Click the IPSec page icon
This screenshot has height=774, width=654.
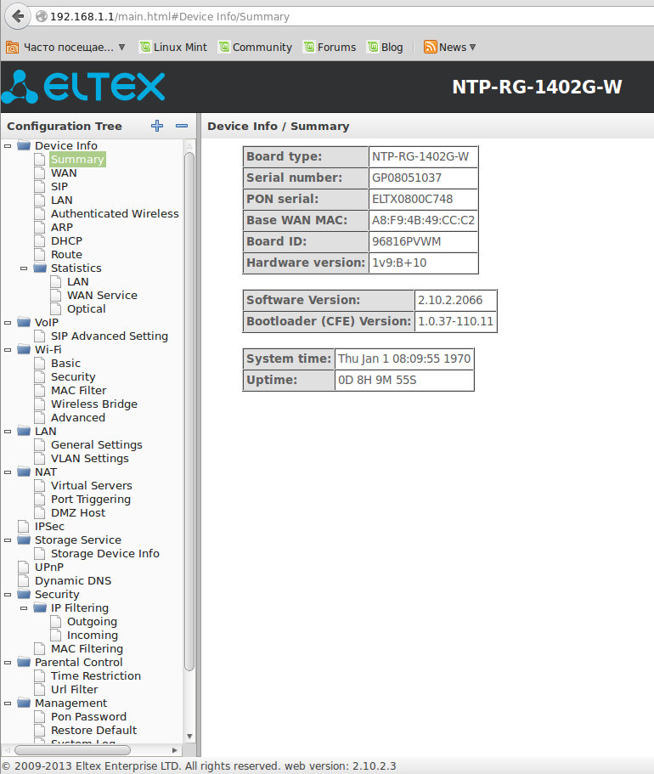coord(23,526)
